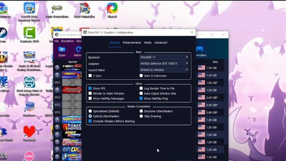Click the US flag beside 3.40 GiB

(x=202, y=97)
